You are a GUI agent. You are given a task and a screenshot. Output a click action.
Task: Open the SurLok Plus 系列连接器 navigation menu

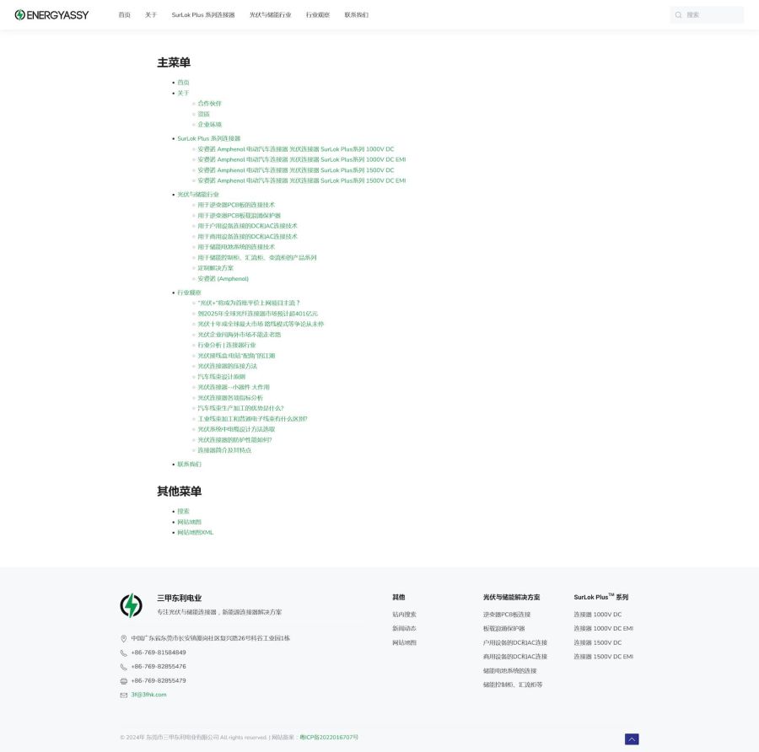203,15
